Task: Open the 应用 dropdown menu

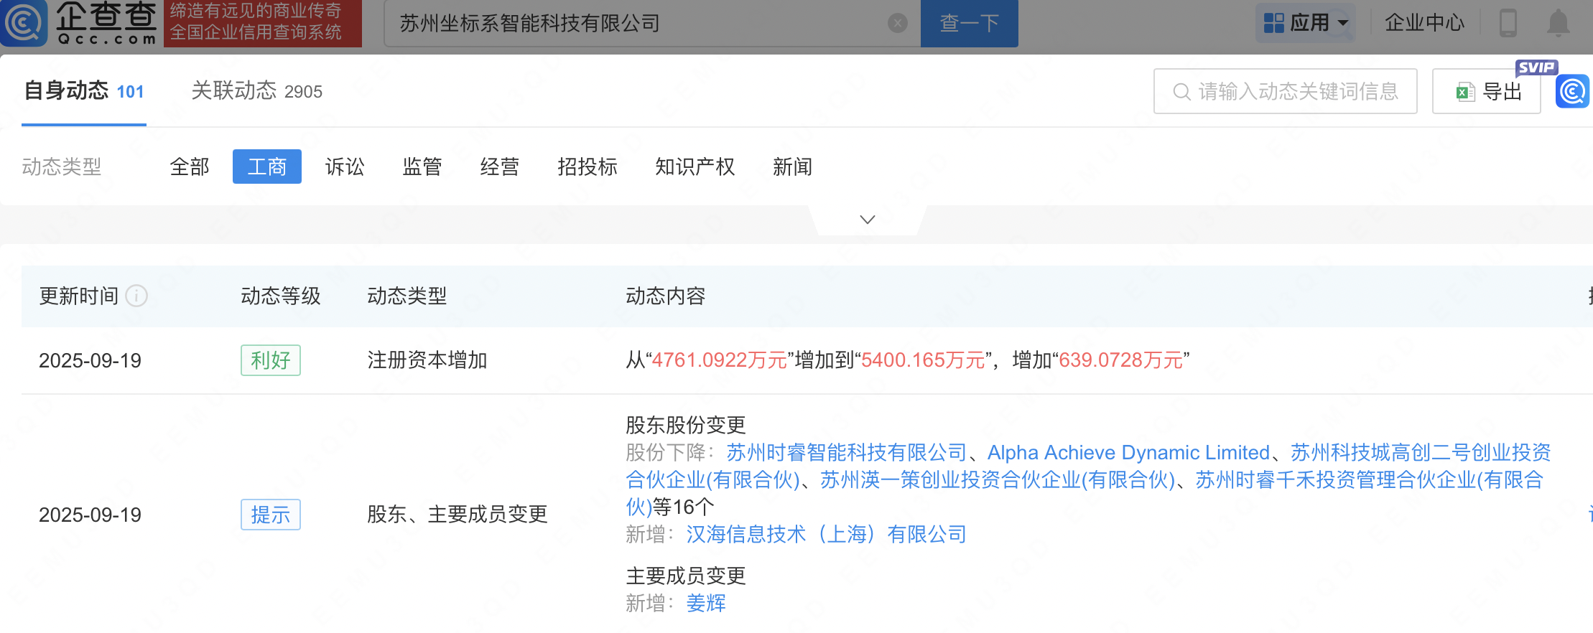Action: 1306,23
